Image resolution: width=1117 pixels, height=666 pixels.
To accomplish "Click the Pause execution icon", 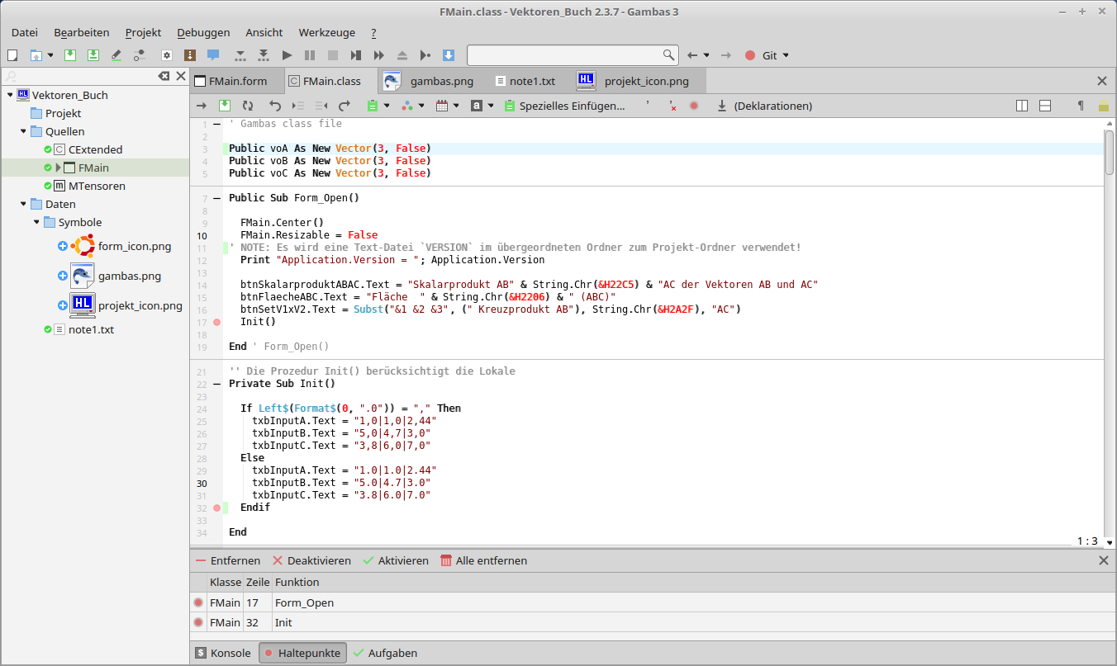I will click(x=310, y=55).
